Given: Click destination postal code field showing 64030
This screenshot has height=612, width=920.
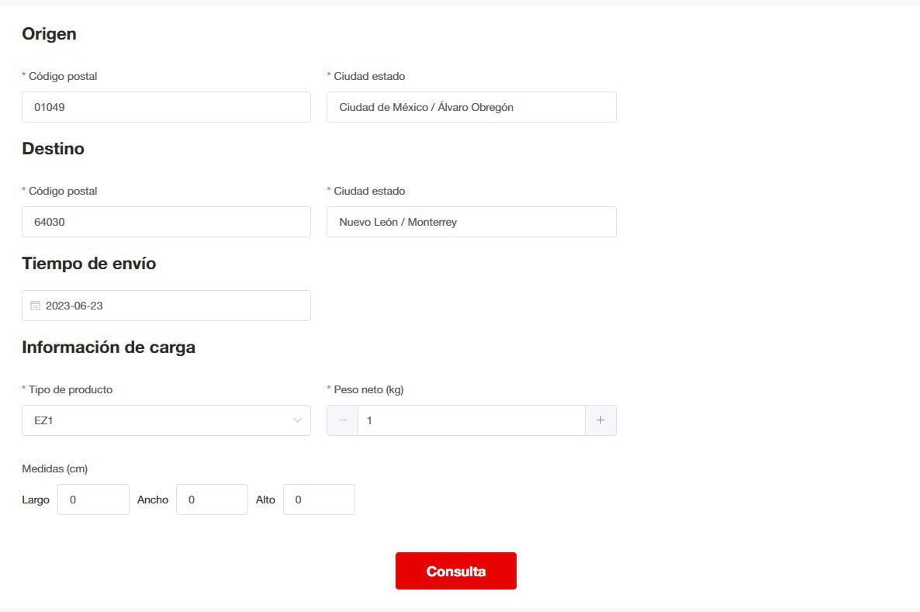Looking at the screenshot, I should 166,222.
